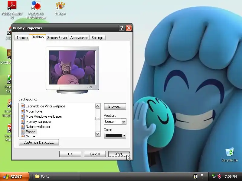Click the Cancel button

(x=95, y=154)
